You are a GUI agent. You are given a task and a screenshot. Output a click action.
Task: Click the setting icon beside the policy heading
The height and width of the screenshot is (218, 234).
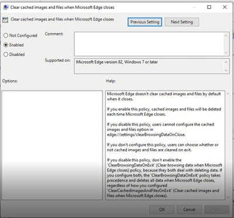point(5,20)
